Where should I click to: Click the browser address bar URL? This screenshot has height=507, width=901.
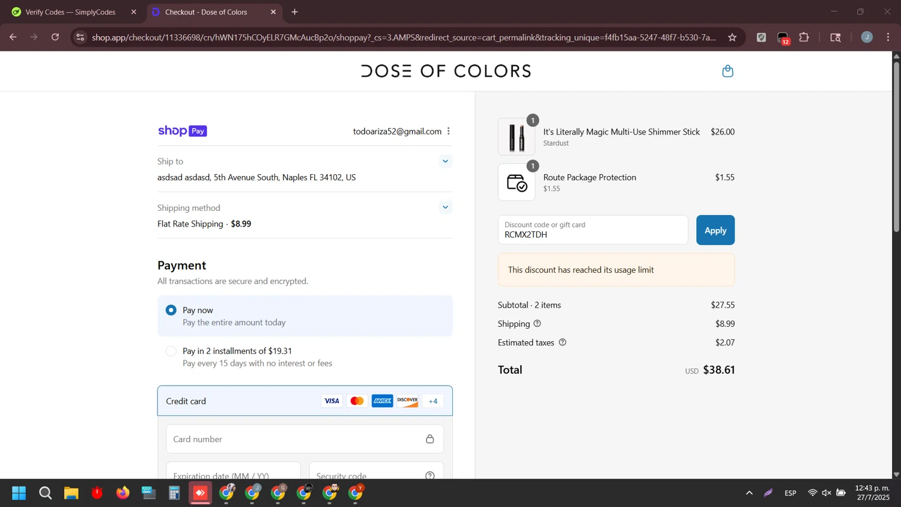pyautogui.click(x=404, y=37)
